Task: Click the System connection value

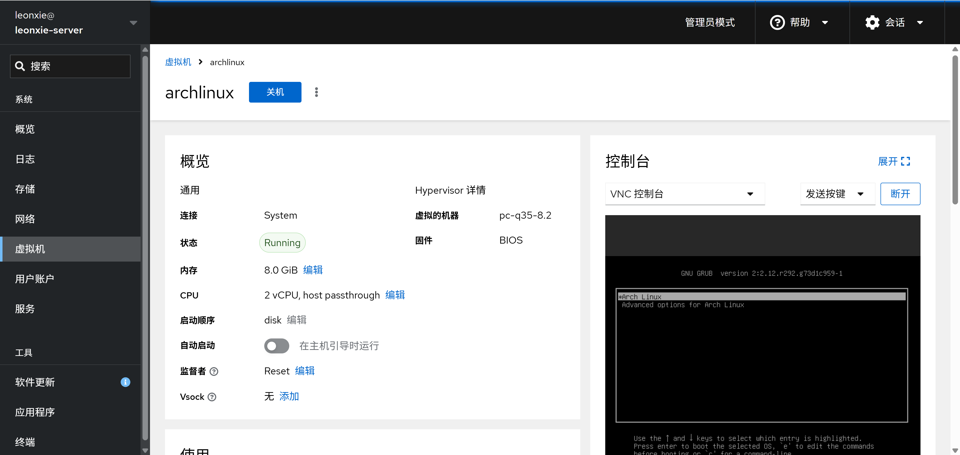Action: (x=280, y=215)
